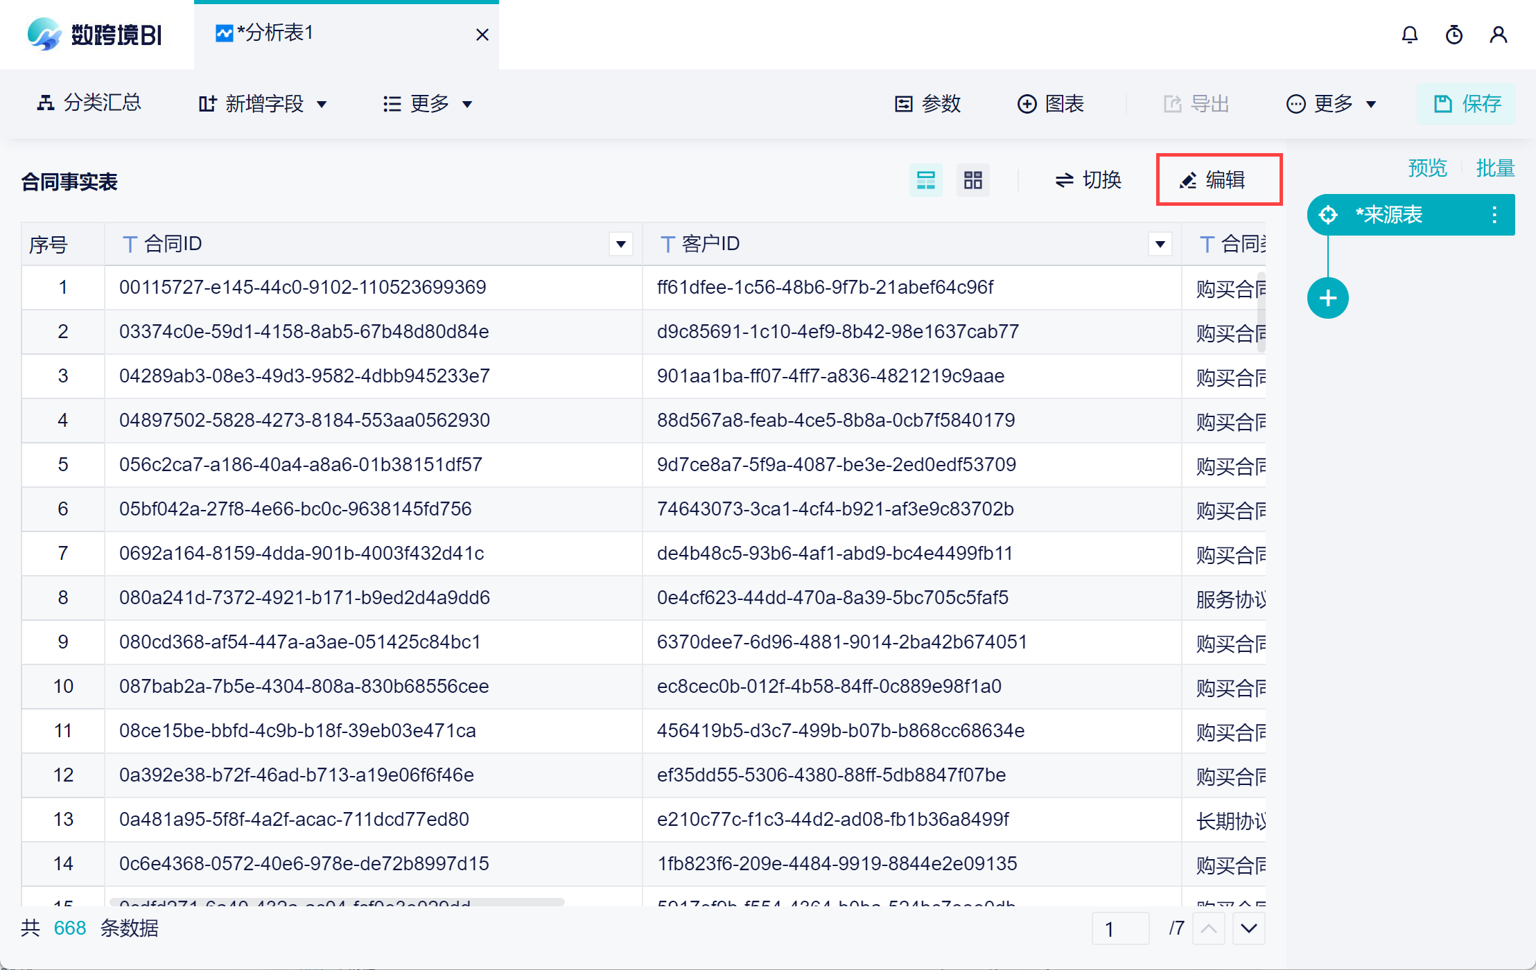Open 来源表 node three-dot menu
1536x970 pixels.
pyautogui.click(x=1494, y=215)
